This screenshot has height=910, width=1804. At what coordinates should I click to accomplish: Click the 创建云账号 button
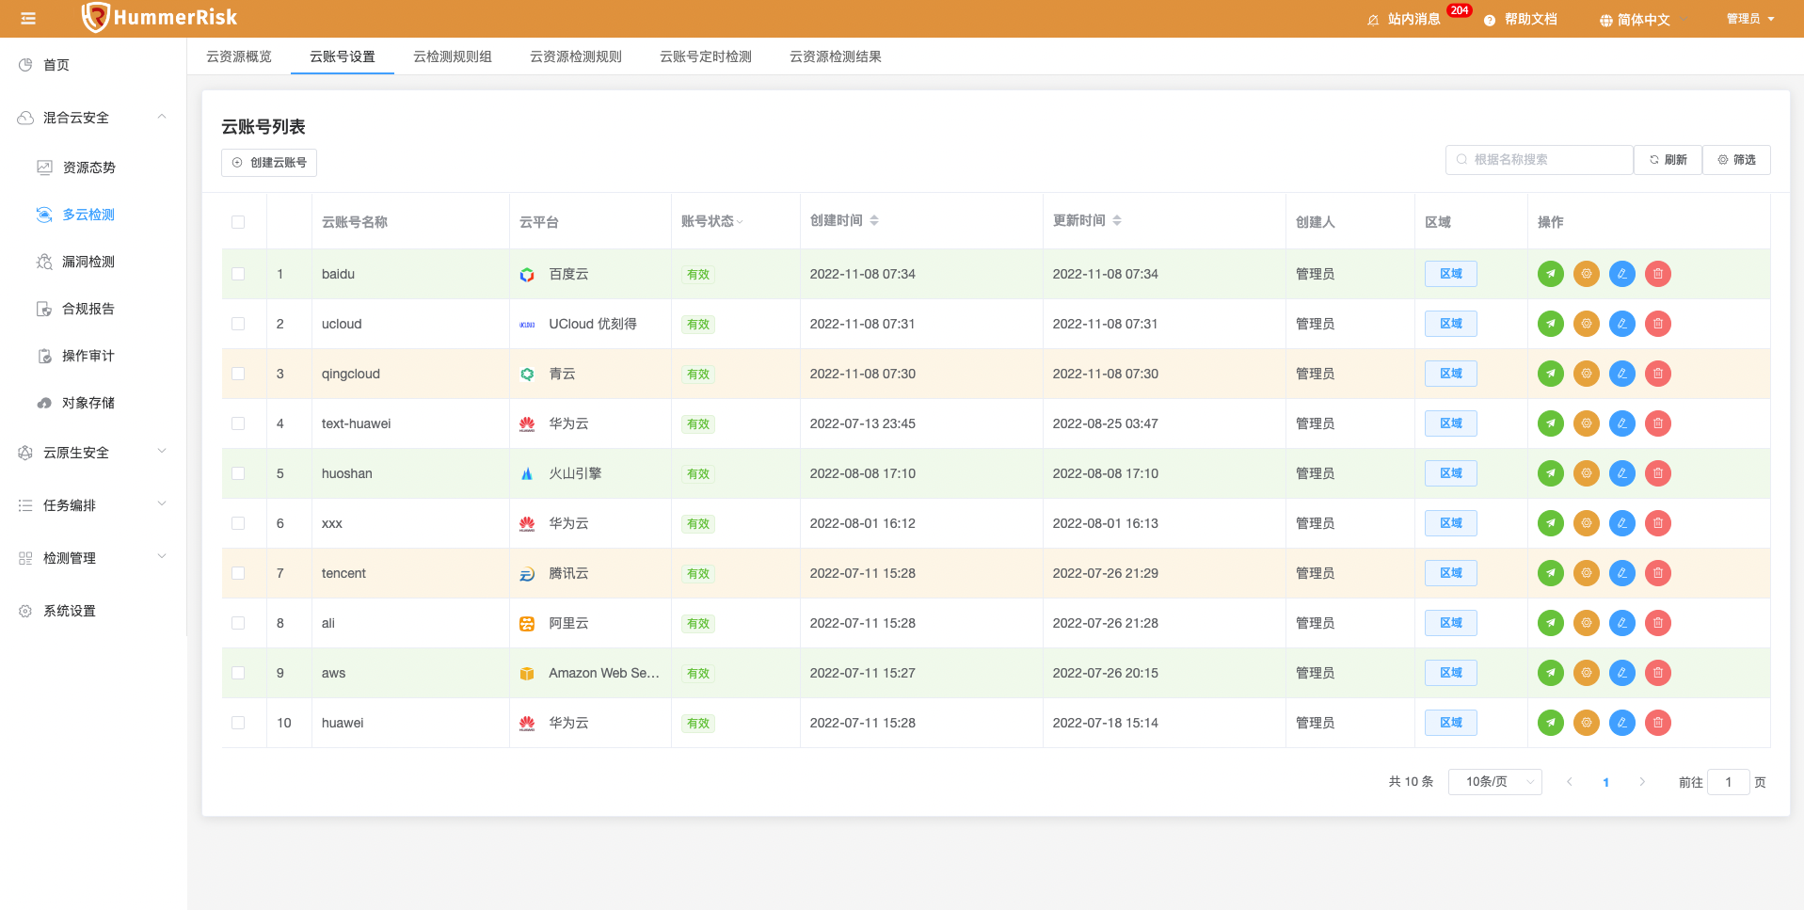pos(269,162)
